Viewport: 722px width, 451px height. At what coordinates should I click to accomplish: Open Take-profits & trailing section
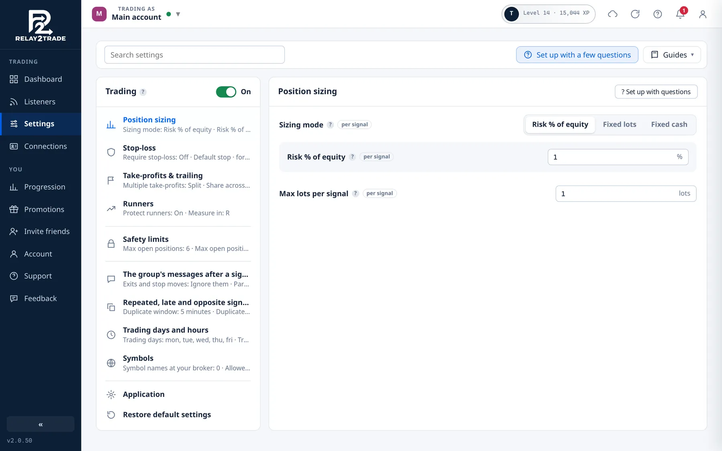(x=178, y=180)
